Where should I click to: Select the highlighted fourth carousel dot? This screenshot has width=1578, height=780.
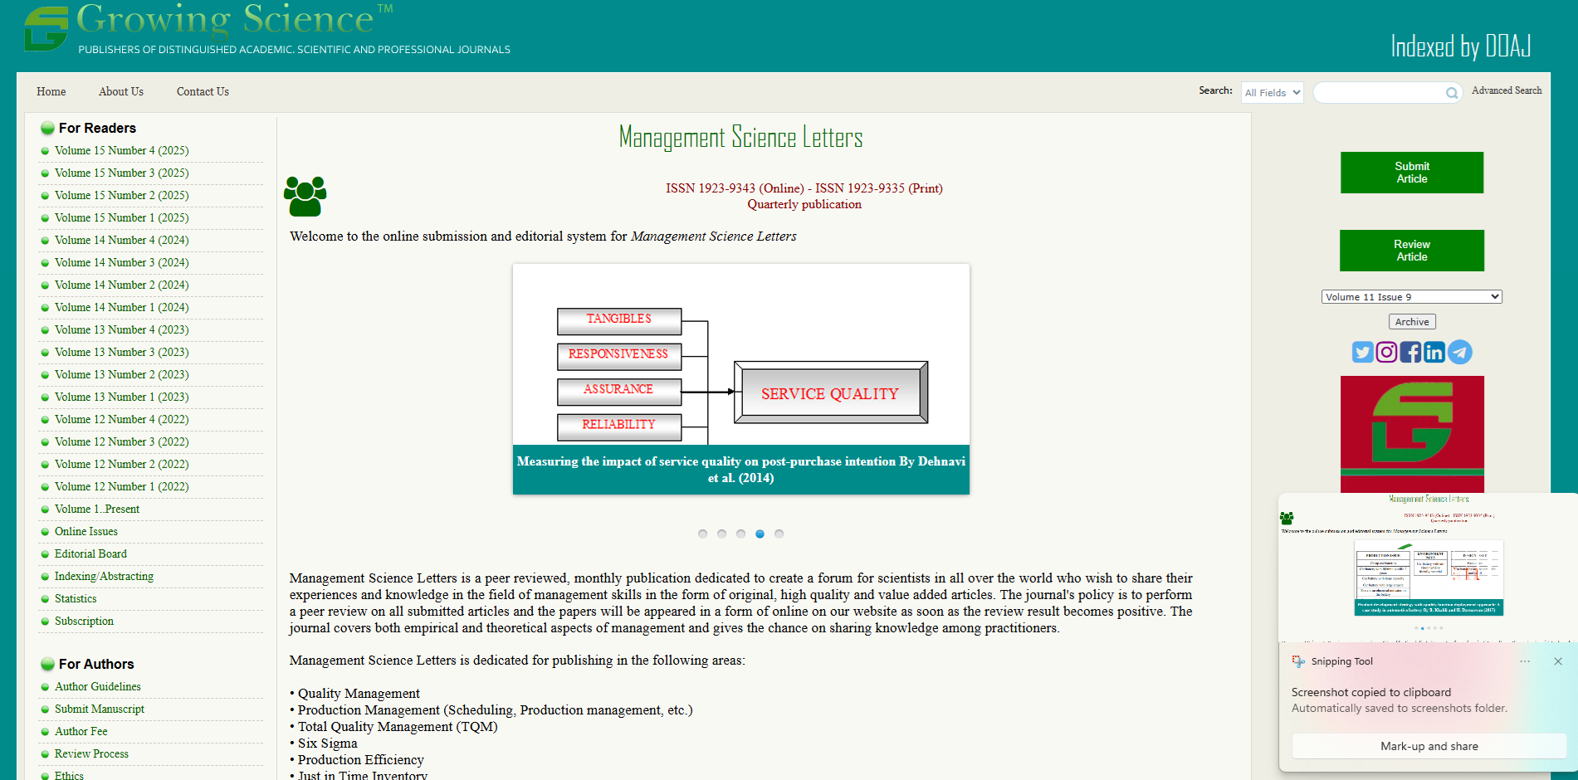coord(760,534)
